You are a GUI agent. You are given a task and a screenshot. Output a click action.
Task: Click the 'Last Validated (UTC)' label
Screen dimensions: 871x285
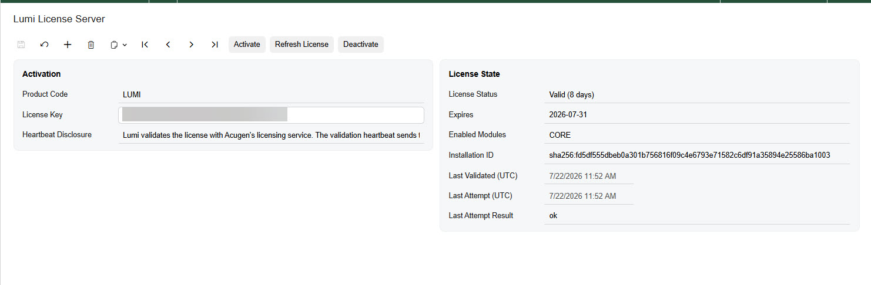(483, 175)
